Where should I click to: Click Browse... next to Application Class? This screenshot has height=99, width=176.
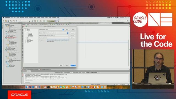click(x=72, y=35)
